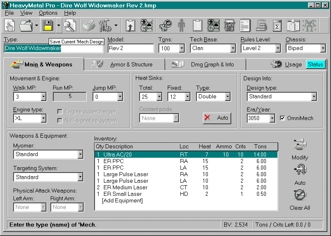
Task: Click the robot 'Mech figure toolbar icon
Action: pos(309,25)
